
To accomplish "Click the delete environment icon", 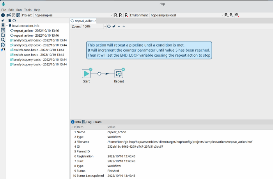I will (x=237, y=15).
